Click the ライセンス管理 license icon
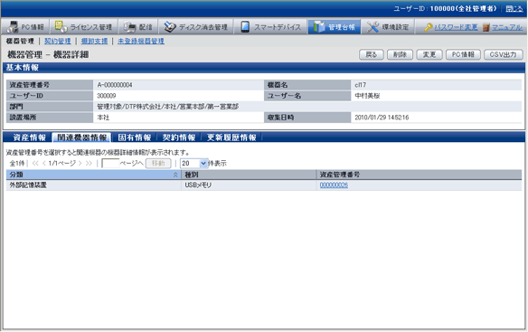528x332 pixels. click(61, 26)
